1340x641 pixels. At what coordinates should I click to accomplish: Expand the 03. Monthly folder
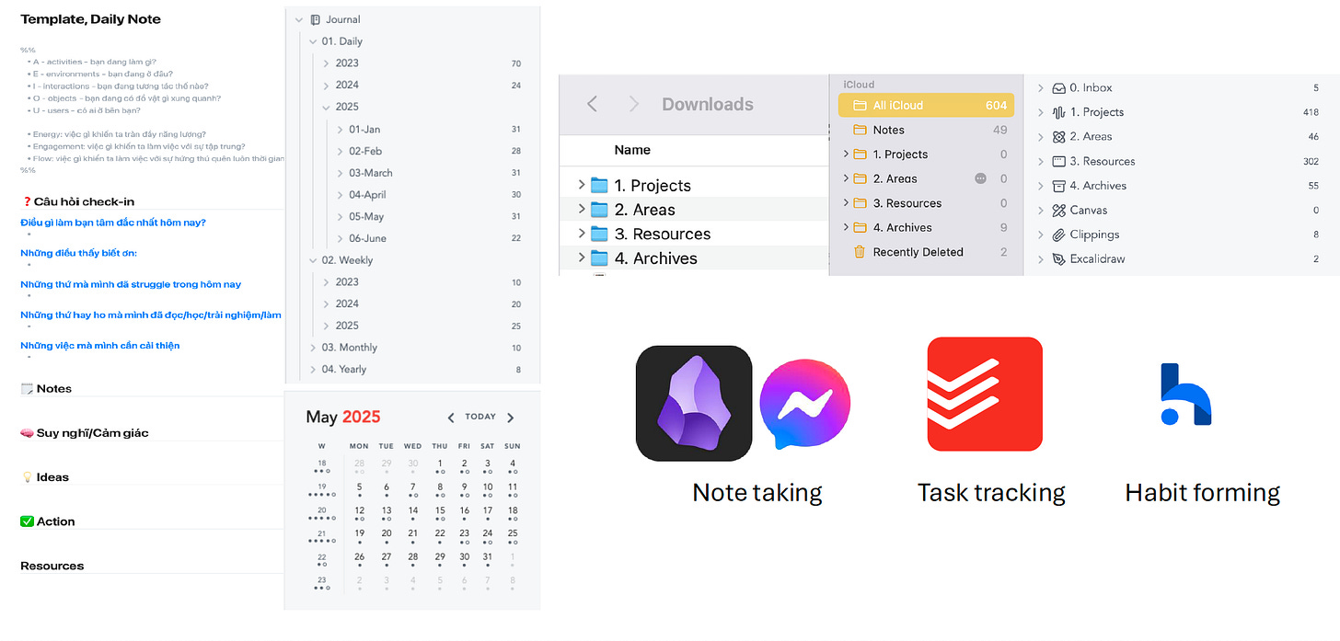(313, 348)
